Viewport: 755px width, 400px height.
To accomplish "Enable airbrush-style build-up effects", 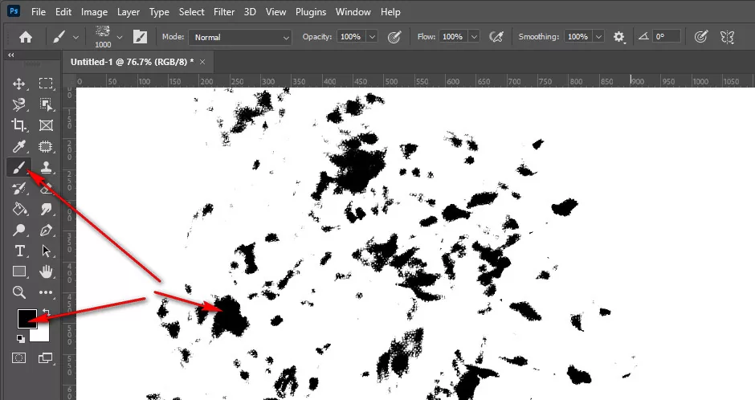I will click(x=496, y=37).
